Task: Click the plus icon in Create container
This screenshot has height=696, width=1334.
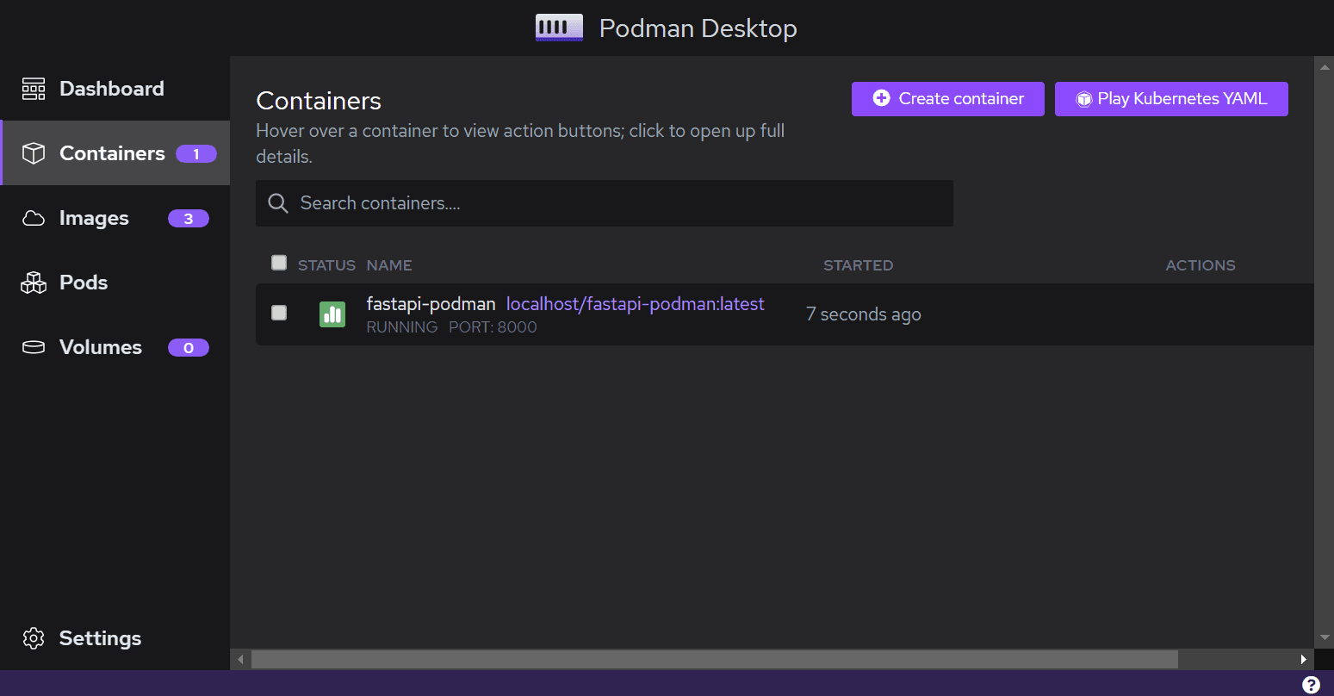Action: tap(881, 98)
